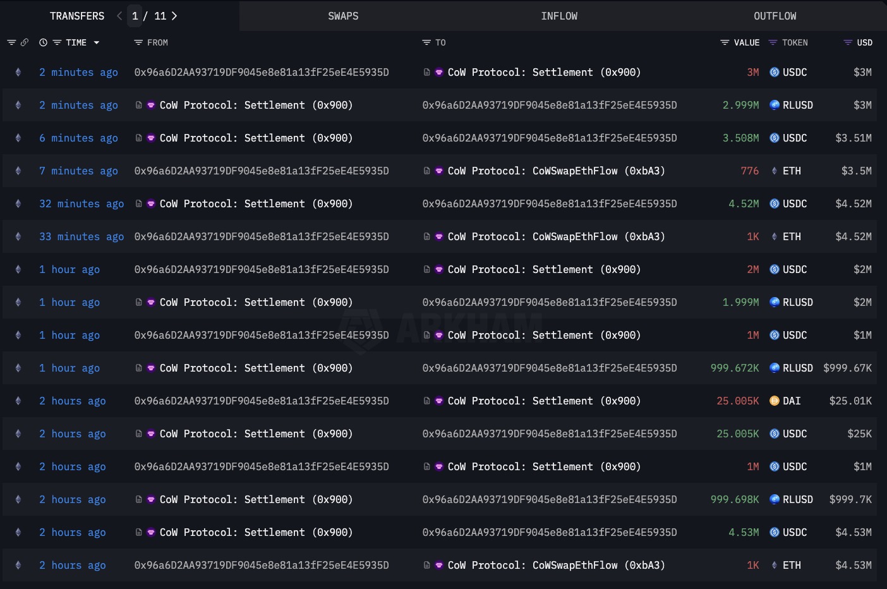Click the purple USD filter icon
This screenshot has height=589, width=887.
point(848,42)
